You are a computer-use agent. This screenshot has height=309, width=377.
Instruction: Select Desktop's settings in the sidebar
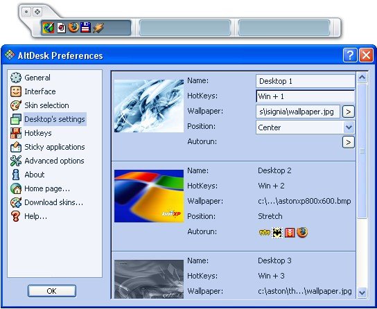[55, 119]
